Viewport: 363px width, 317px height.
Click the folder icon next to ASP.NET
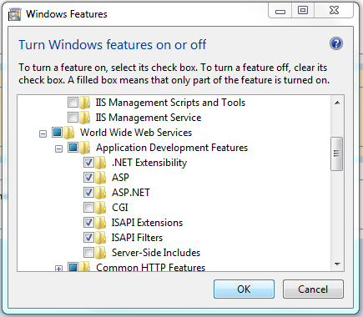click(x=100, y=193)
